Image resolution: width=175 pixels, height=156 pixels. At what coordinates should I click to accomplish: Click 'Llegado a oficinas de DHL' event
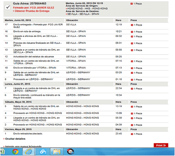[35, 37]
